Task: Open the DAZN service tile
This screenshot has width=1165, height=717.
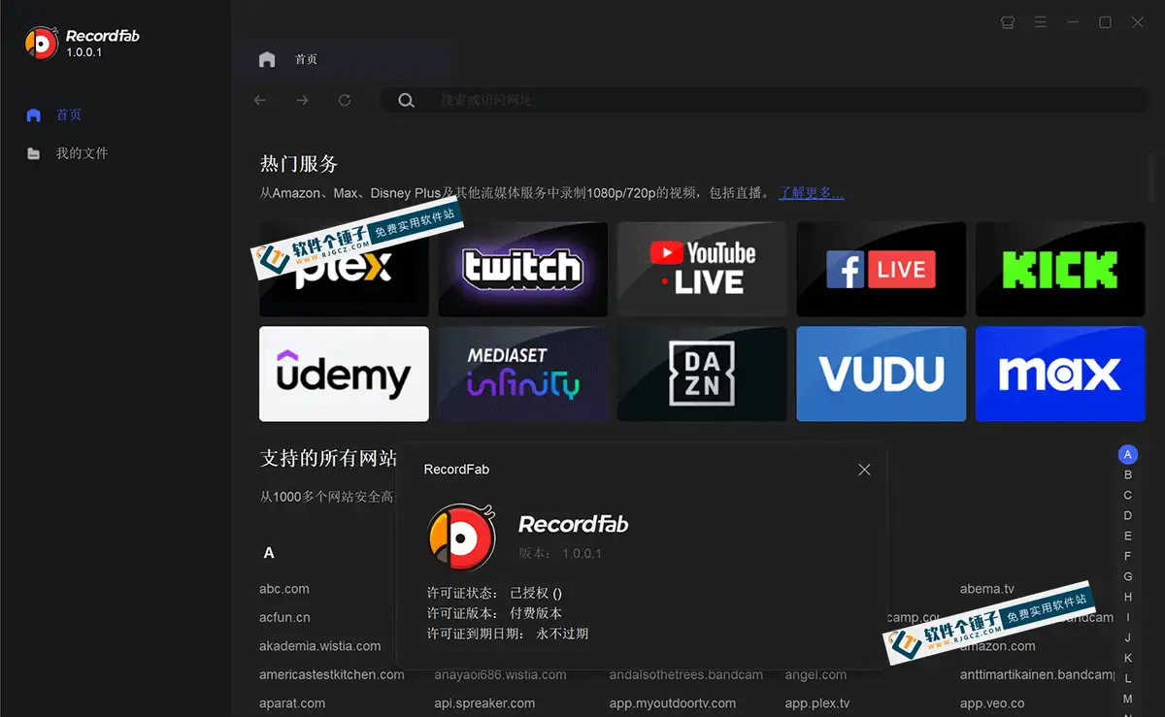Action: [x=702, y=374]
